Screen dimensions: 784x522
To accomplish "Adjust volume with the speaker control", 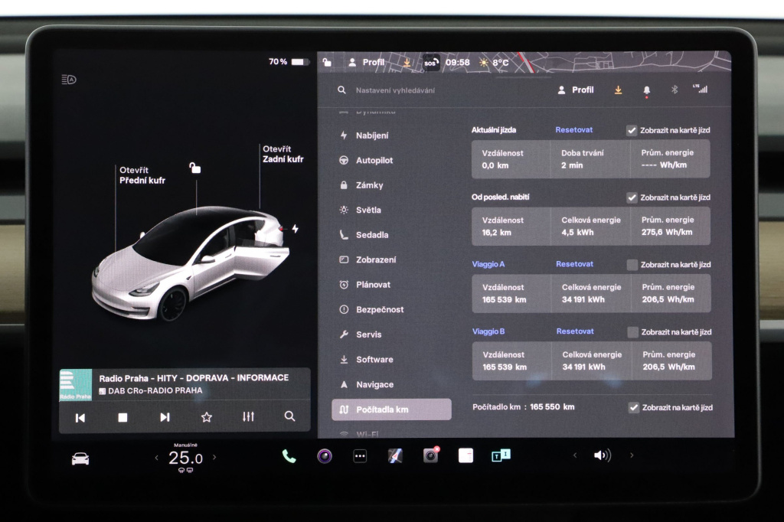I will tap(603, 455).
